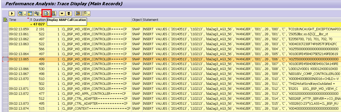Select CL_BSP_CTRL_ADAPTER cell in 09:02:13.873 row

pos(96,103)
